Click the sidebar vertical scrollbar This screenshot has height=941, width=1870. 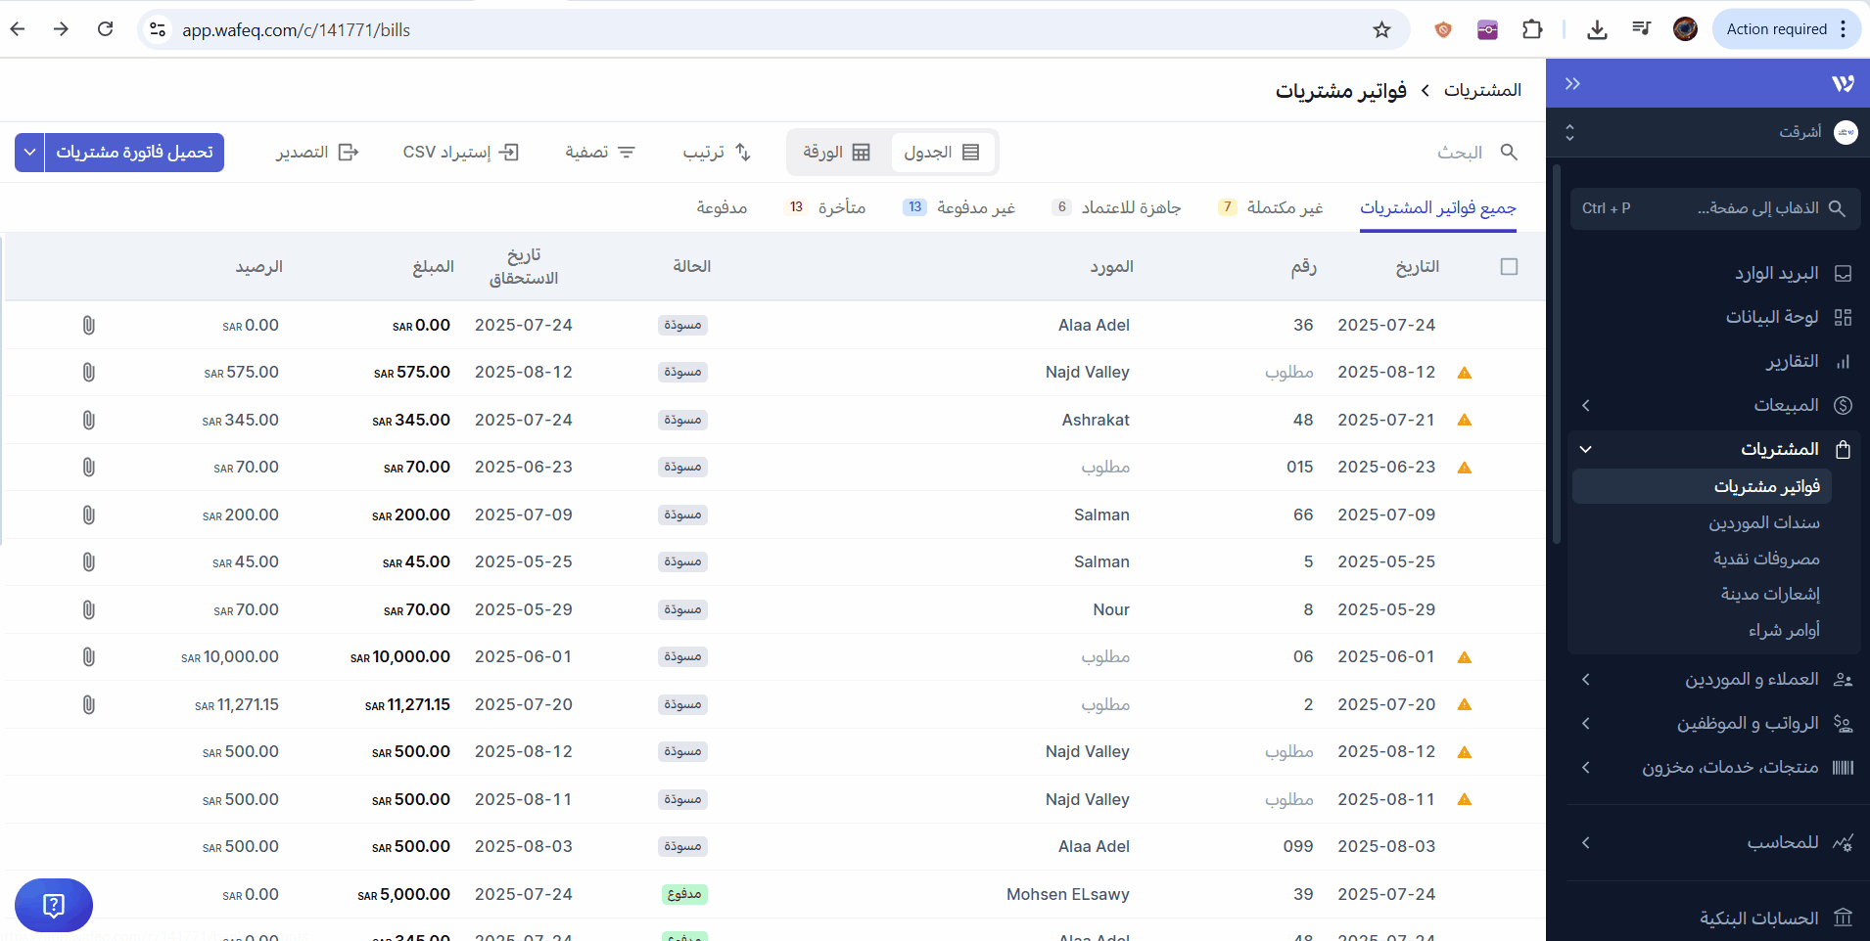[1557, 352]
